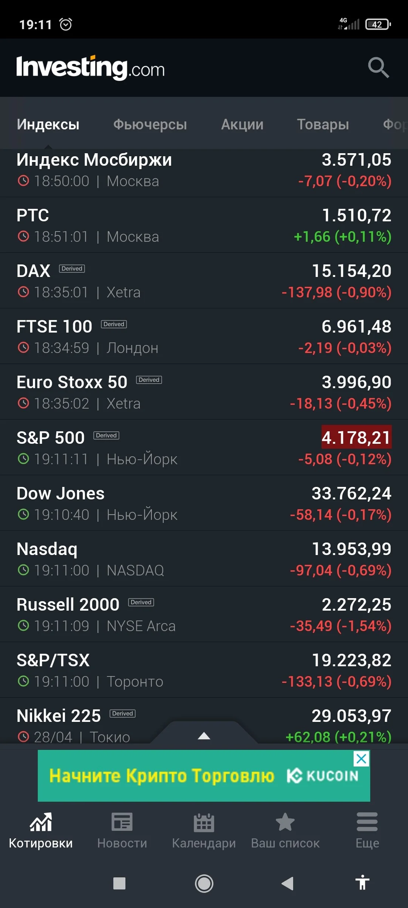Image resolution: width=408 pixels, height=908 pixels.
Task: Open Ваш список star icon
Action: [285, 822]
